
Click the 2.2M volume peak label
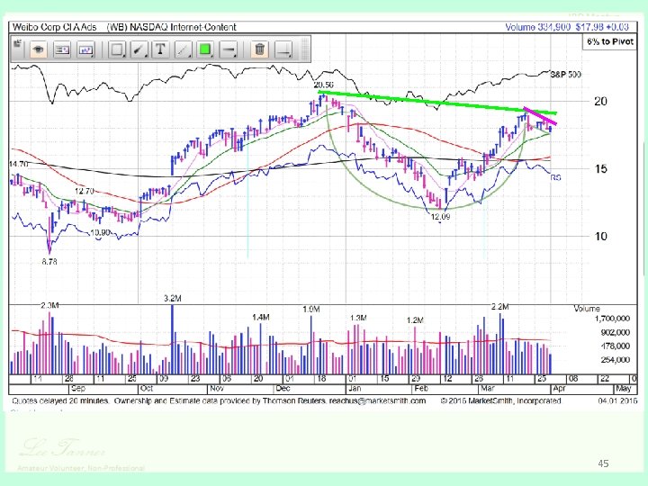tap(500, 307)
